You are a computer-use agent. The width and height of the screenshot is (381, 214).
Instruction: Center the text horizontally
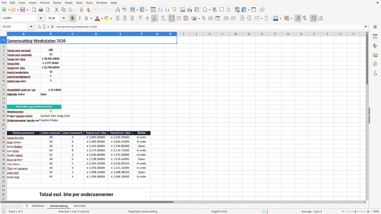point(125,18)
